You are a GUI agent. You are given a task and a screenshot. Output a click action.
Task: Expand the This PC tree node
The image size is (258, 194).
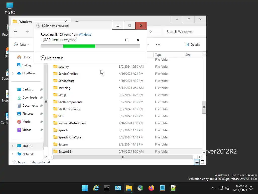tap(13, 146)
